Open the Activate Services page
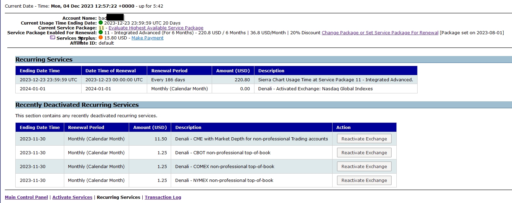This screenshot has height=203, width=512. click(x=72, y=197)
